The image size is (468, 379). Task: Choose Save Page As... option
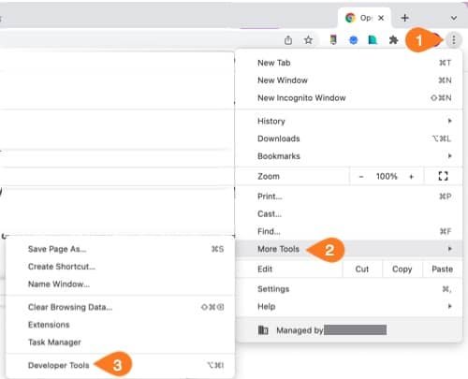tap(120, 249)
